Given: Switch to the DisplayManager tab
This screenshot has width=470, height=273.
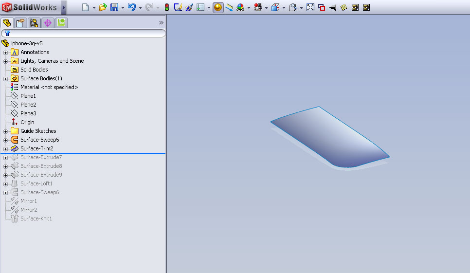Looking at the screenshot, I should [61, 23].
